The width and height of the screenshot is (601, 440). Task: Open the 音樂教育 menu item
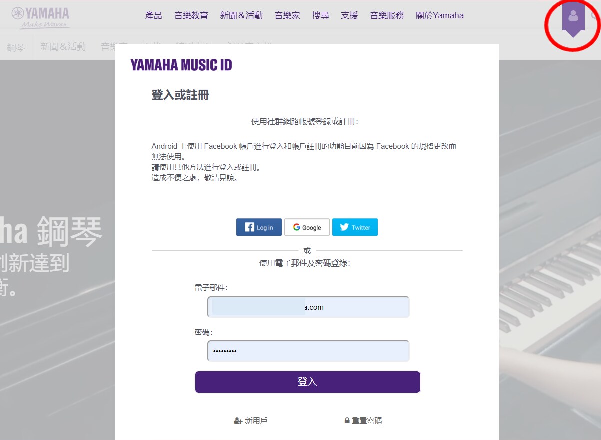pos(191,15)
